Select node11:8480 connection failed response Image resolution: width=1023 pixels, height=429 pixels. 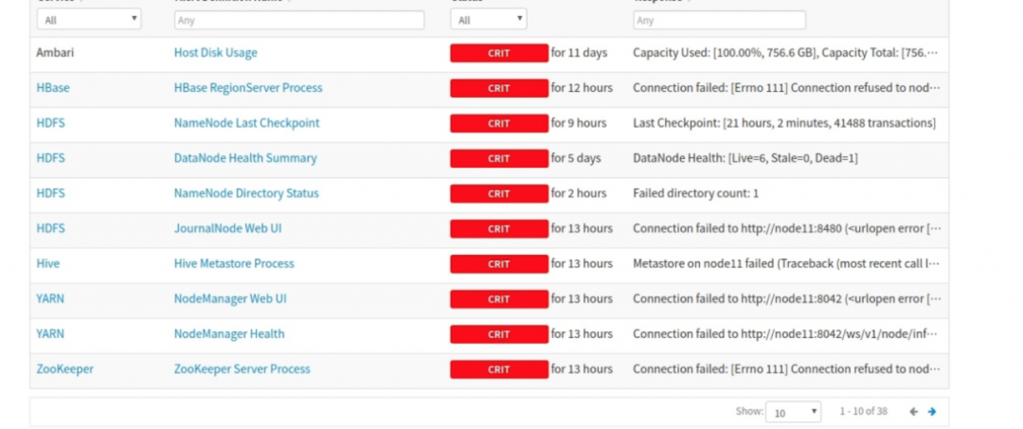787,229
